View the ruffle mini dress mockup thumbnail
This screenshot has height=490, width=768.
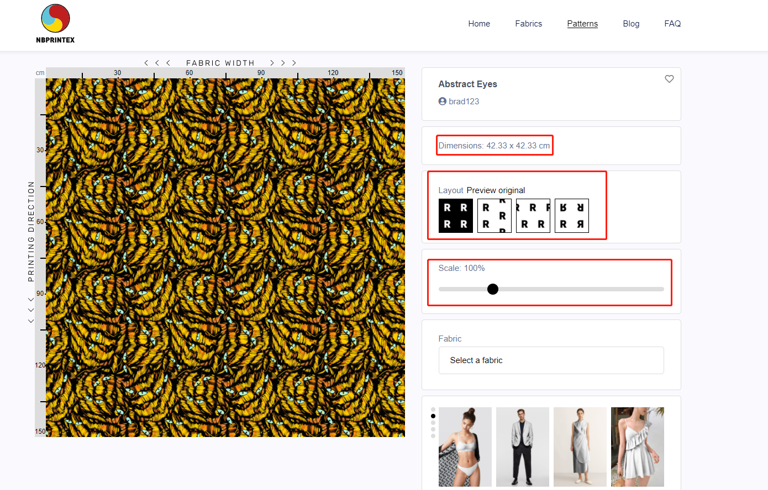(x=638, y=447)
